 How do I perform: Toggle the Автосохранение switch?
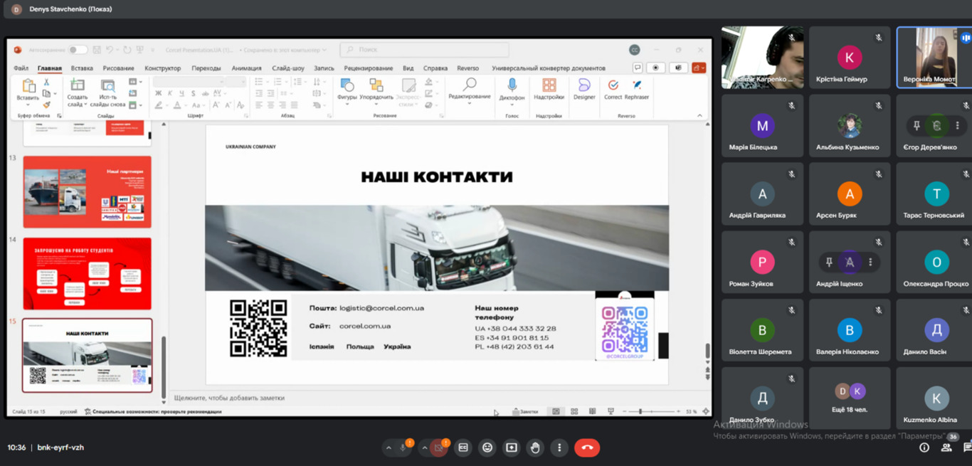tap(78, 50)
